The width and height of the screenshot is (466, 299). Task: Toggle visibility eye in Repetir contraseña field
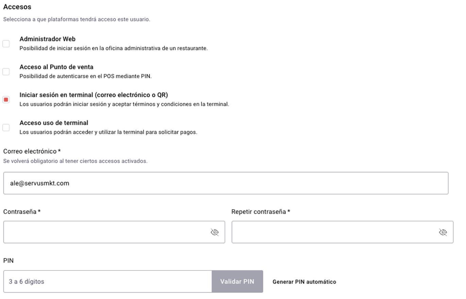443,232
